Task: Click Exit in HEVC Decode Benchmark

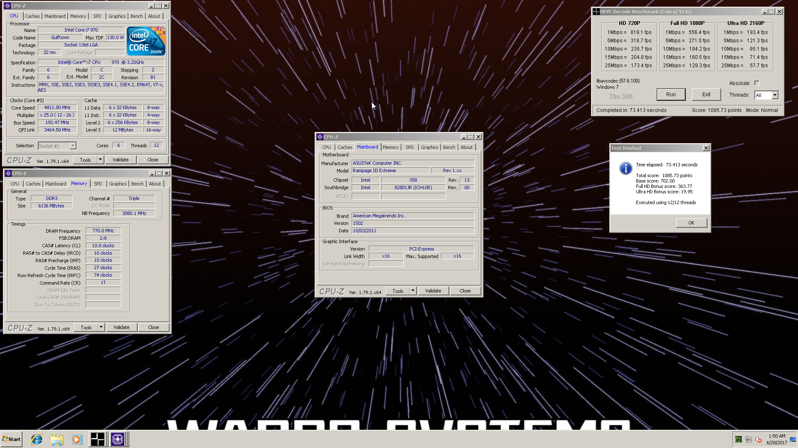Action: pos(706,95)
